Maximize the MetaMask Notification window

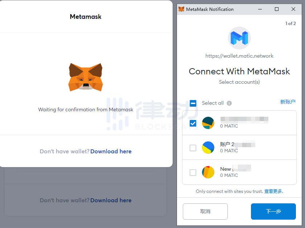tap(277, 9)
